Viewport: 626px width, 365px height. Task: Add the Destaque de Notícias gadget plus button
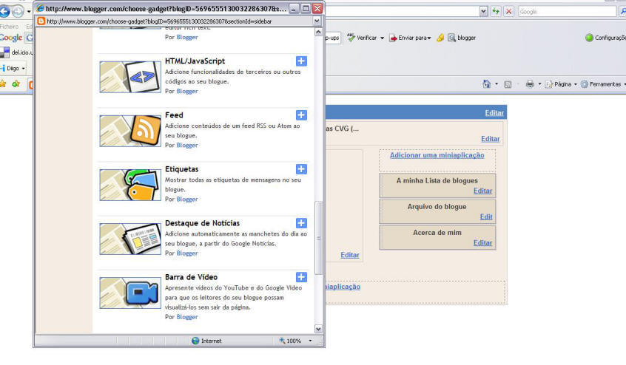point(301,223)
